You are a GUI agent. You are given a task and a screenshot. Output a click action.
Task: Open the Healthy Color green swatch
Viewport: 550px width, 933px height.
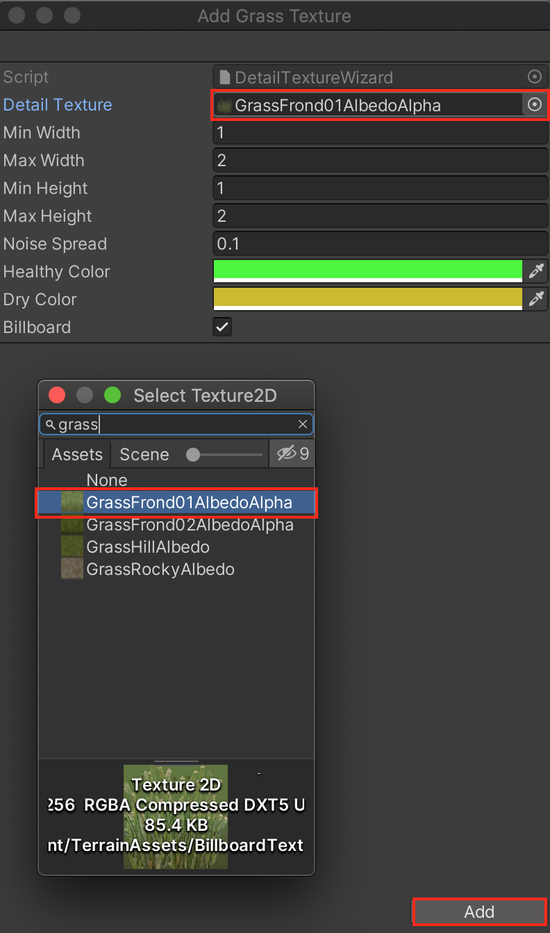[367, 270]
